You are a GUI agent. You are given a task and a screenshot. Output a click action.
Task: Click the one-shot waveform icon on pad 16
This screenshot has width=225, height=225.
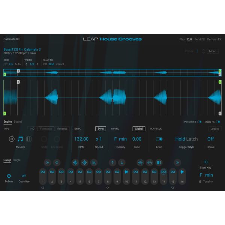click(182, 172)
